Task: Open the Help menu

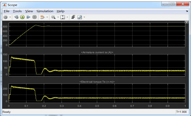Action: pyautogui.click(x=61, y=11)
